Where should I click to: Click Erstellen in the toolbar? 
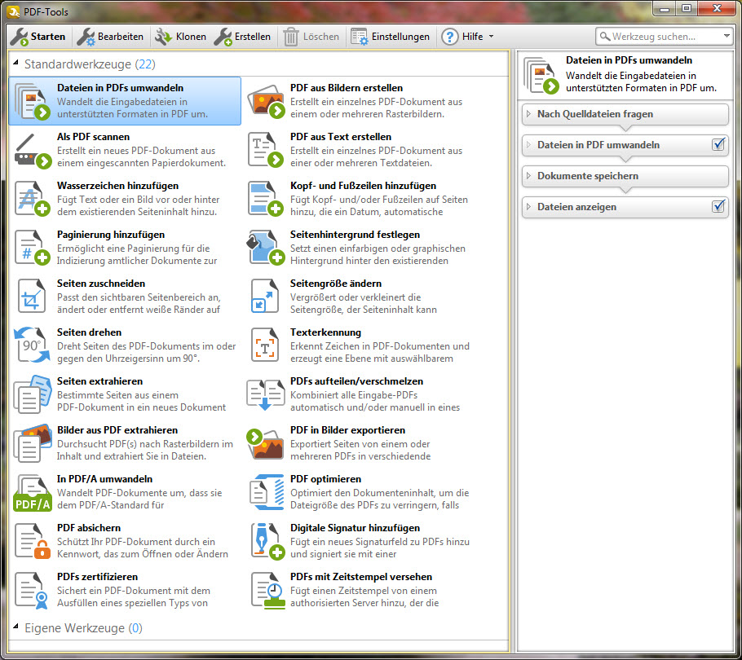click(x=242, y=37)
